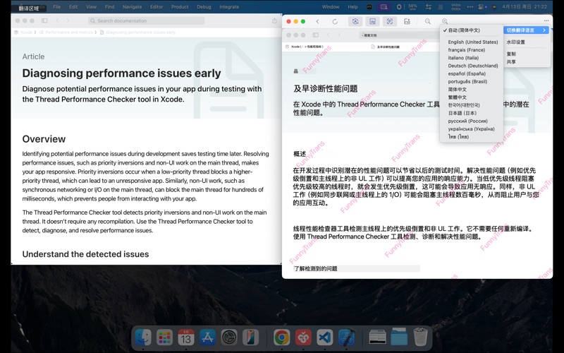Select 简体中文 in the language list
Screen dimensions: 564x353
(457, 90)
